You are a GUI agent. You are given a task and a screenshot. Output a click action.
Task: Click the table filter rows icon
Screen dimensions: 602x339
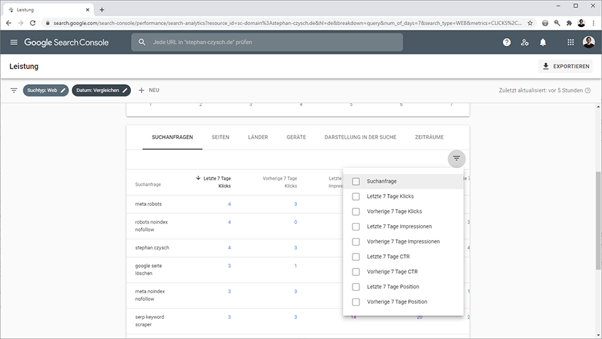pos(456,159)
